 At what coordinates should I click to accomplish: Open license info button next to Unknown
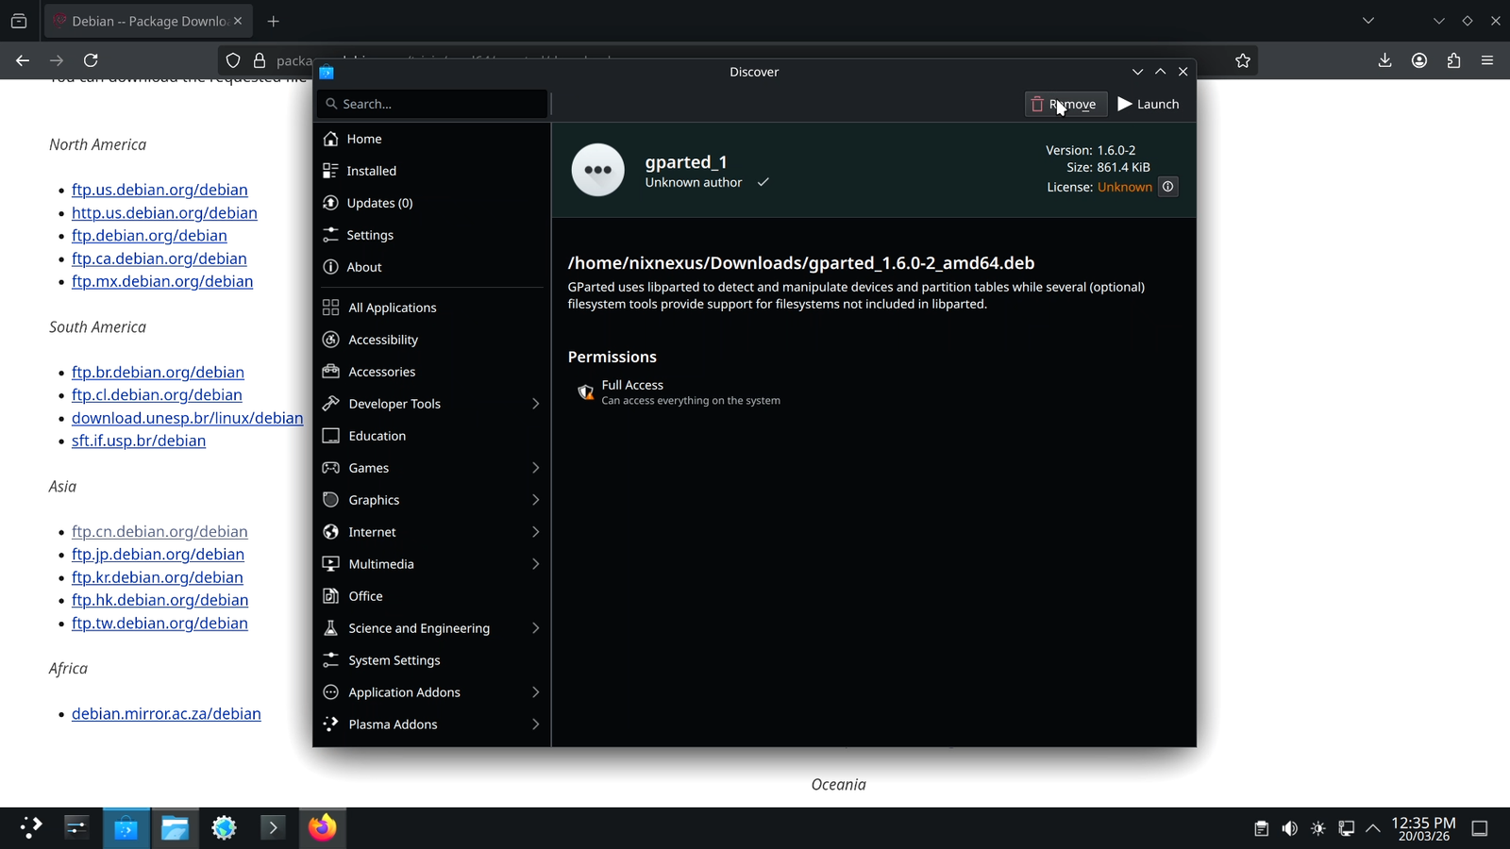tap(1167, 187)
